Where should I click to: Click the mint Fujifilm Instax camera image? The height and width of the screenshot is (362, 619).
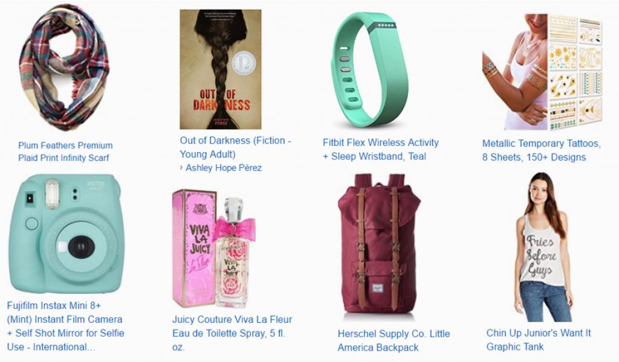pyautogui.click(x=66, y=233)
